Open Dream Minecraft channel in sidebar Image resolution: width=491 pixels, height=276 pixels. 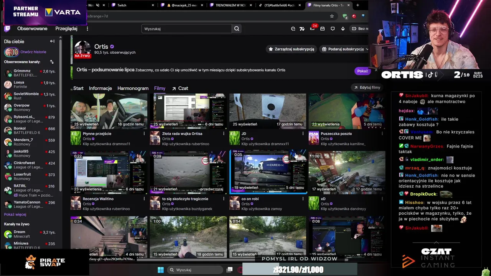[30, 234]
